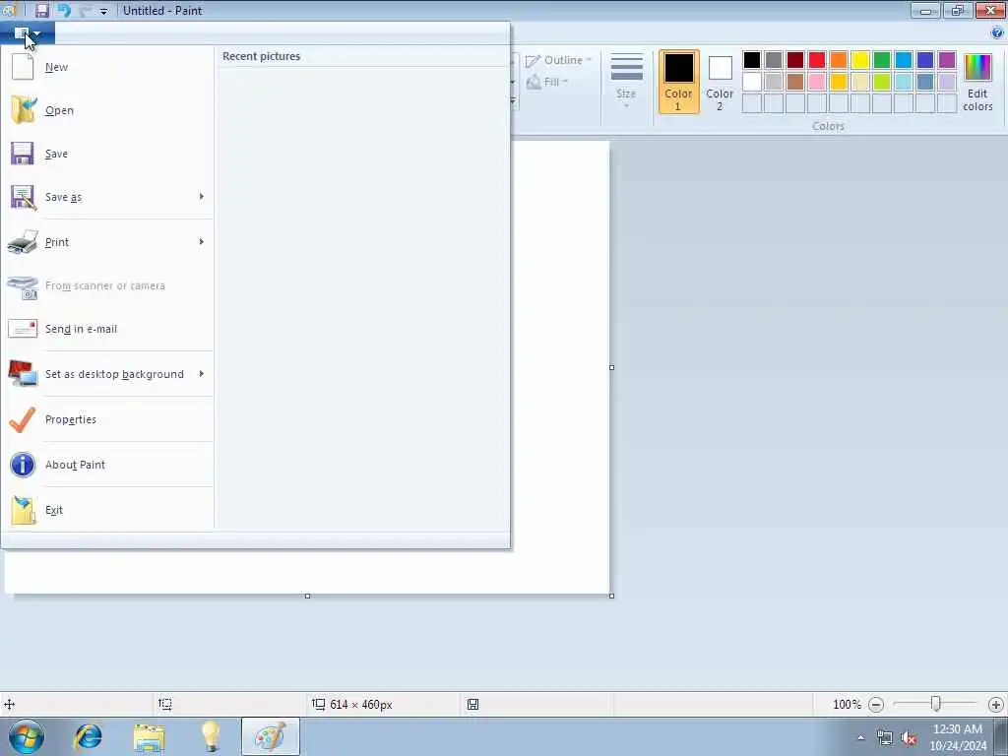
Task: Select Properties menu entry
Action: coord(108,419)
